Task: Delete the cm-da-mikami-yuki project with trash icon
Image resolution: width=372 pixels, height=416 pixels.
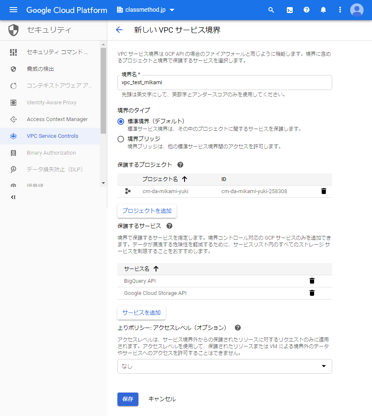Action: tap(323, 191)
